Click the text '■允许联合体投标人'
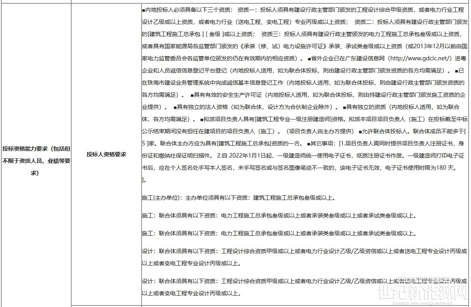Viewport: 471px width, 307px height. (x=384, y=131)
